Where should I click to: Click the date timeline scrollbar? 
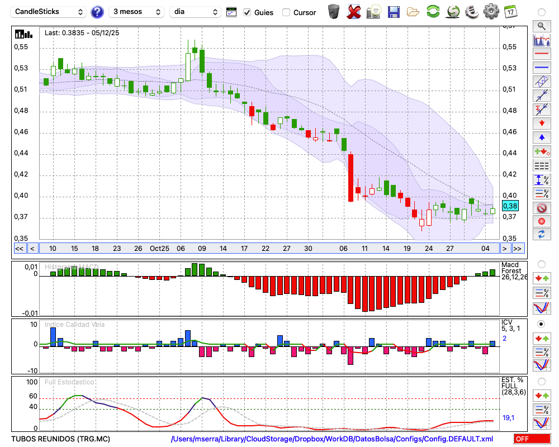[268, 249]
